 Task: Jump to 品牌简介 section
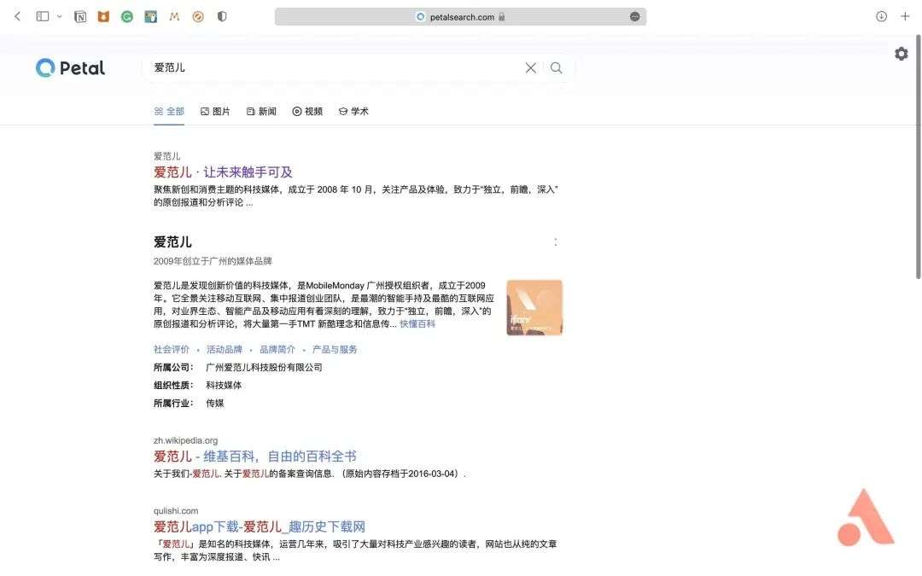(277, 349)
